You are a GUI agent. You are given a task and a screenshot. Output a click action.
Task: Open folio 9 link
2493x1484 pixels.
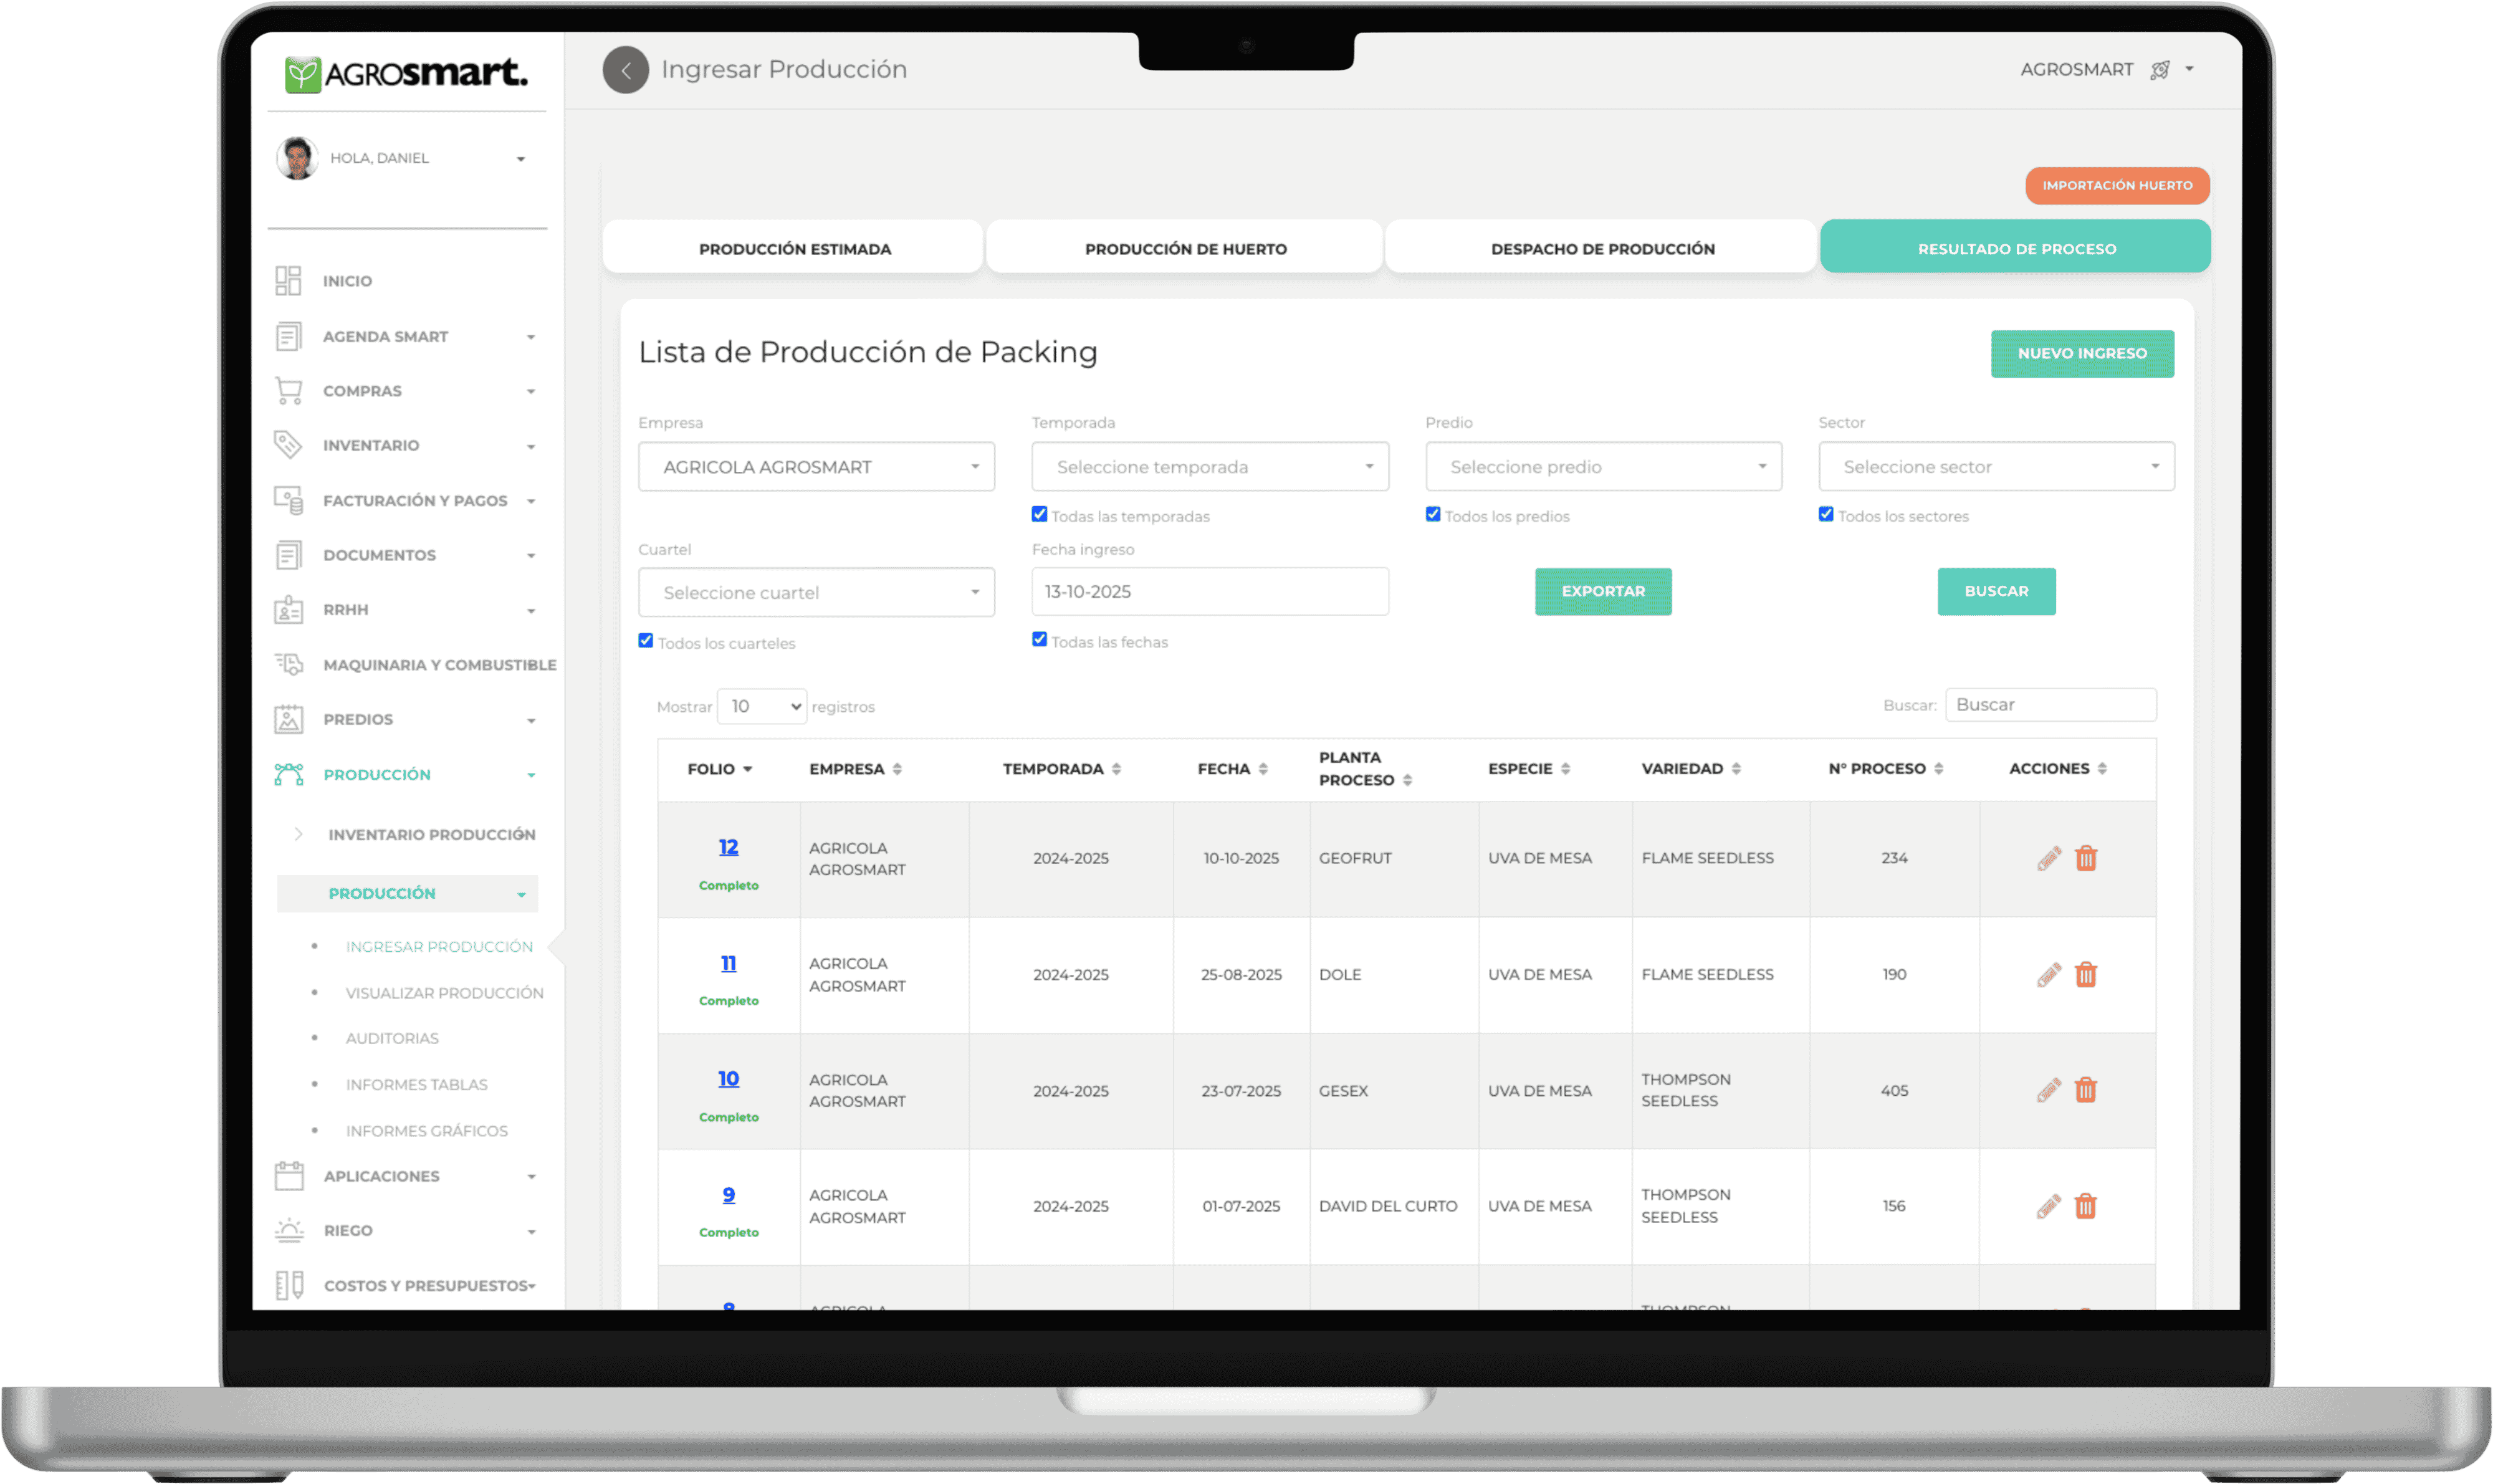click(728, 1195)
